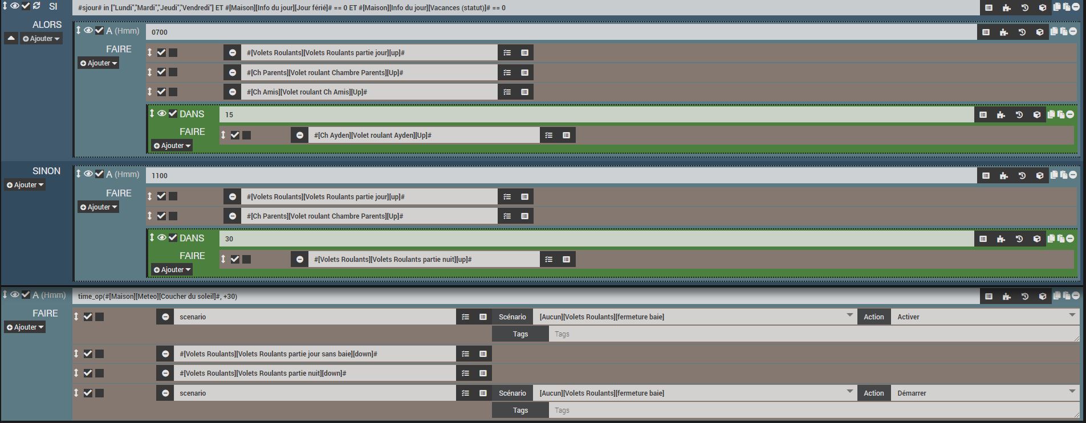The height and width of the screenshot is (423, 1086).
Task: Open the Ajouter dropdown under ALORS
Action: 41,39
